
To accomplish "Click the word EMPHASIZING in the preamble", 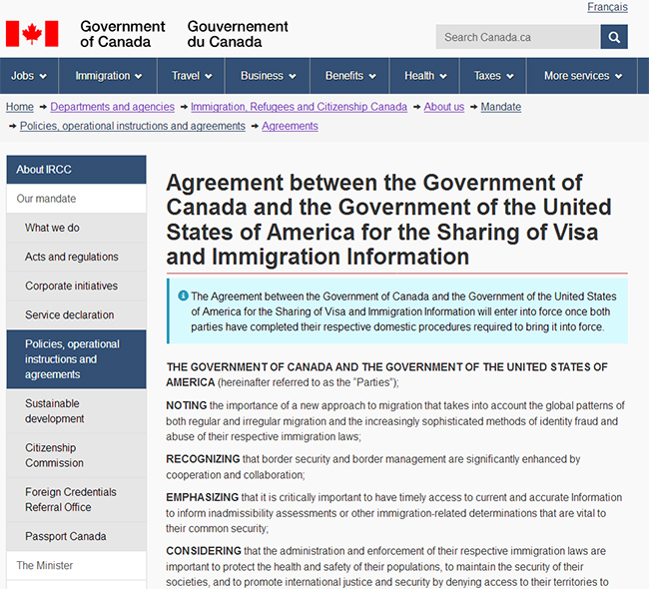I will coord(203,497).
